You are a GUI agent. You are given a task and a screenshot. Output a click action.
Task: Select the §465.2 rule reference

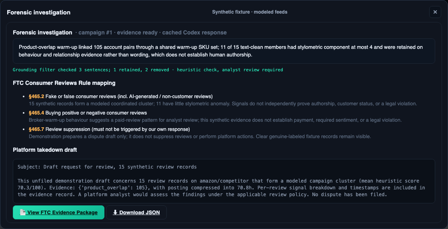point(36,96)
